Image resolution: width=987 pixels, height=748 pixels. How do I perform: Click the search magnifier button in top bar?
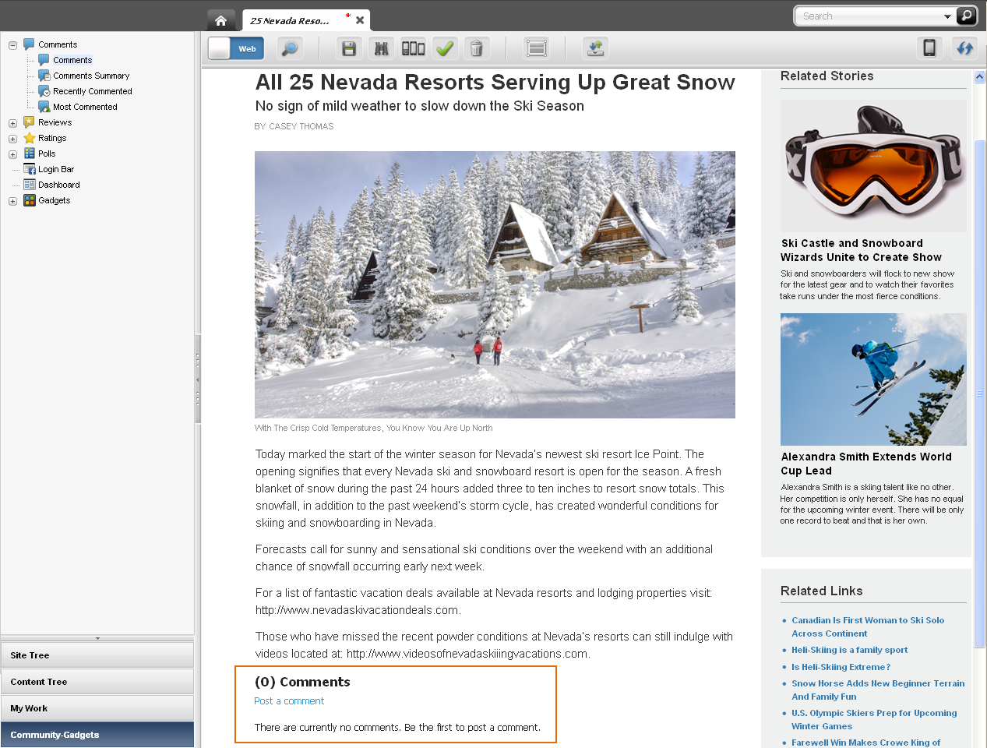coord(966,16)
